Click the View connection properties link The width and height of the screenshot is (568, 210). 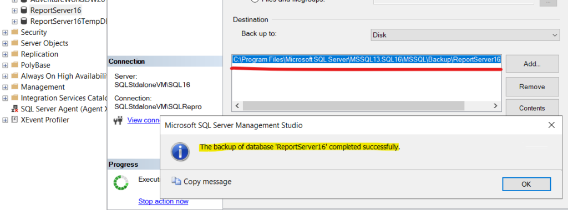[144, 120]
